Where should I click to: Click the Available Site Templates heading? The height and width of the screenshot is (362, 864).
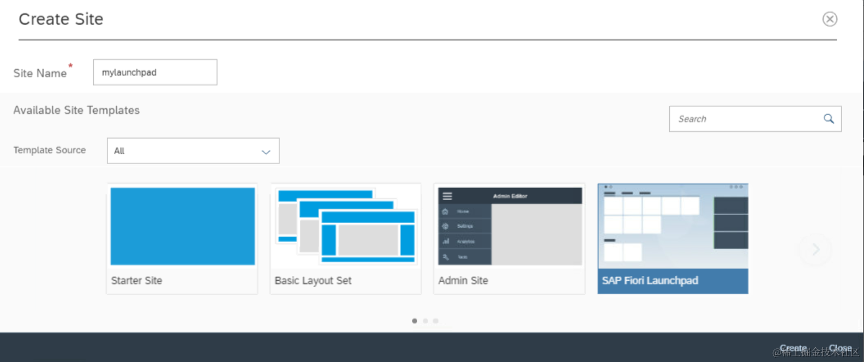click(x=76, y=110)
